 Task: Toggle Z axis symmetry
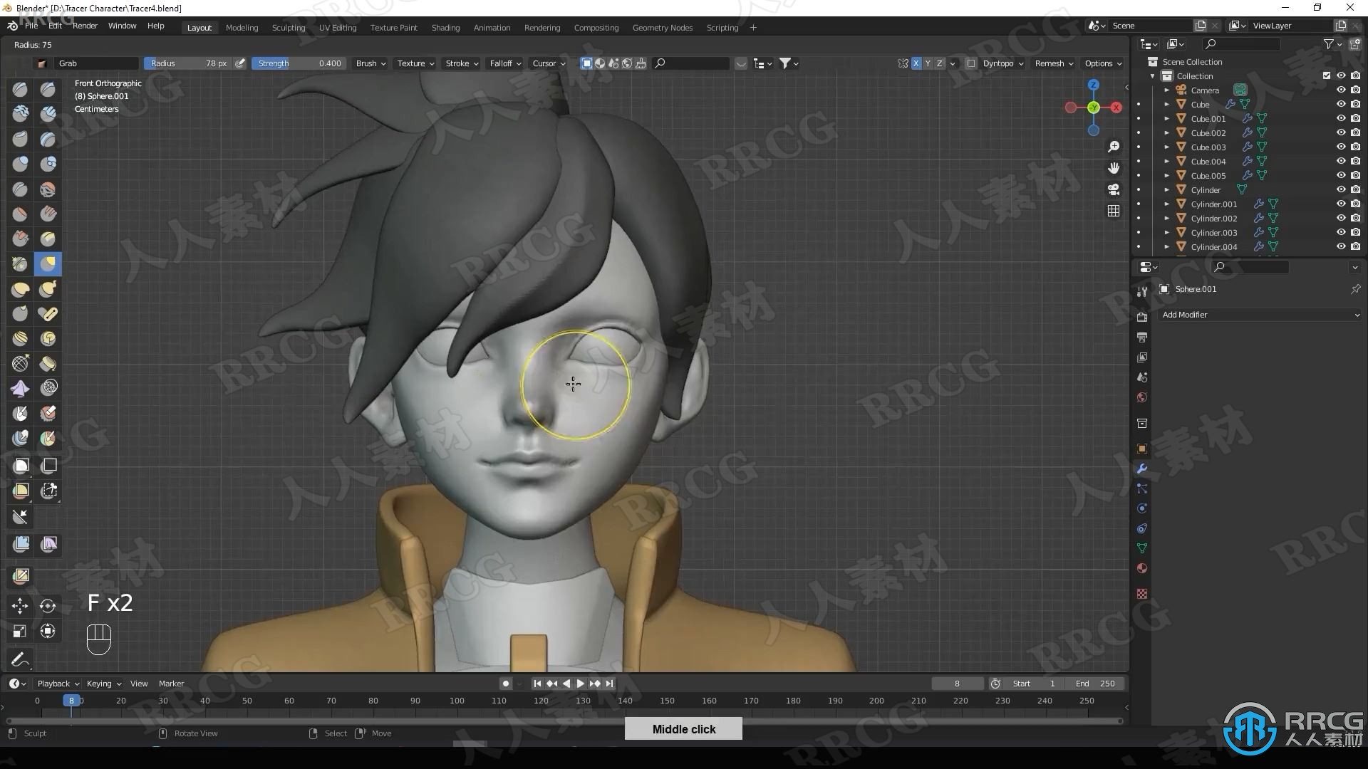pos(940,63)
